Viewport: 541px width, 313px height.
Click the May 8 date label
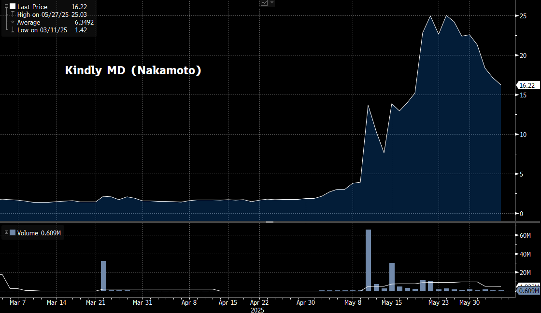353,303
